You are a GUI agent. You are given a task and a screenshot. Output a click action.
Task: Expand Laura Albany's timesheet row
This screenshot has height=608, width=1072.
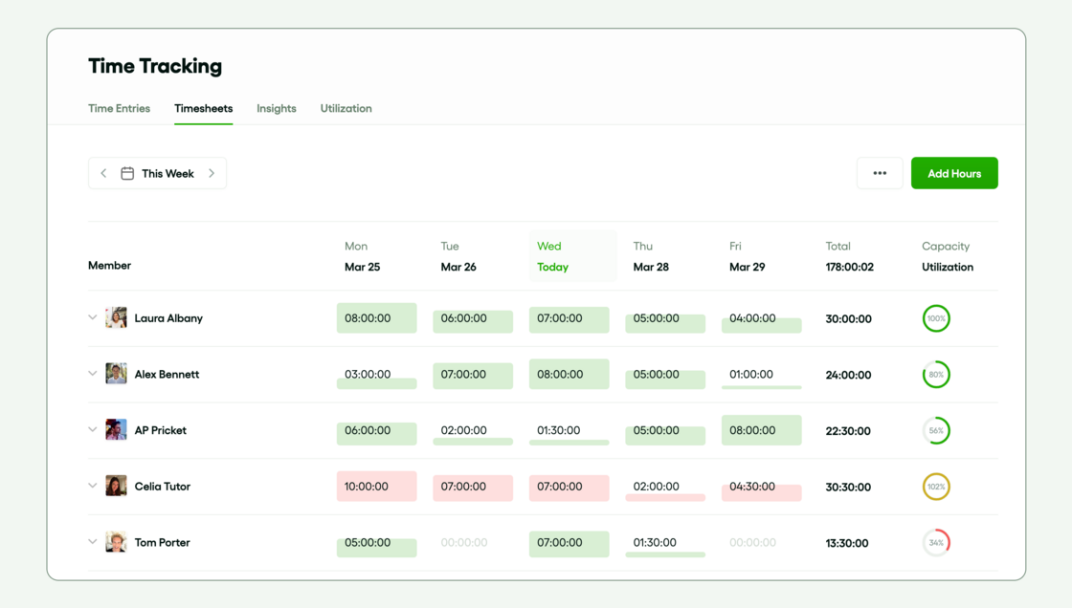click(92, 317)
